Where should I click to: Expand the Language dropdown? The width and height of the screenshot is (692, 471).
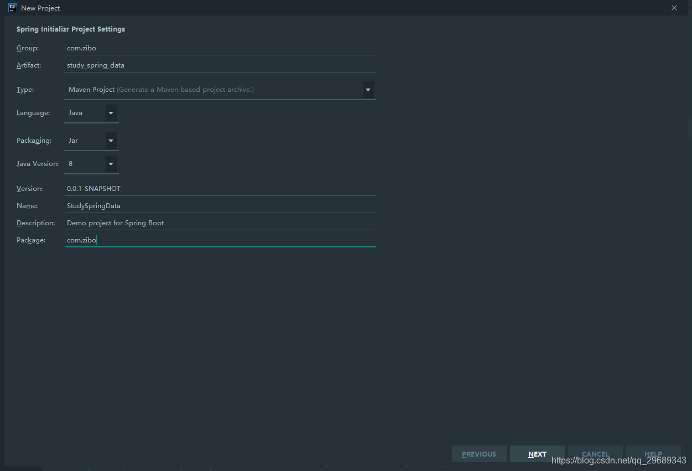tap(111, 113)
